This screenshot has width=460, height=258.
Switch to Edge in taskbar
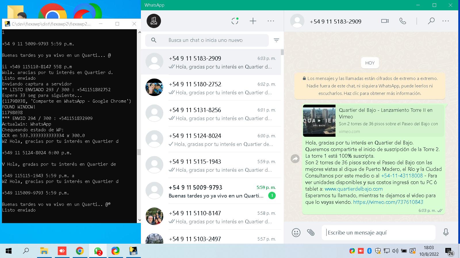116,251
